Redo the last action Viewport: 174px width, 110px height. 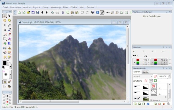click(x=87, y=12)
